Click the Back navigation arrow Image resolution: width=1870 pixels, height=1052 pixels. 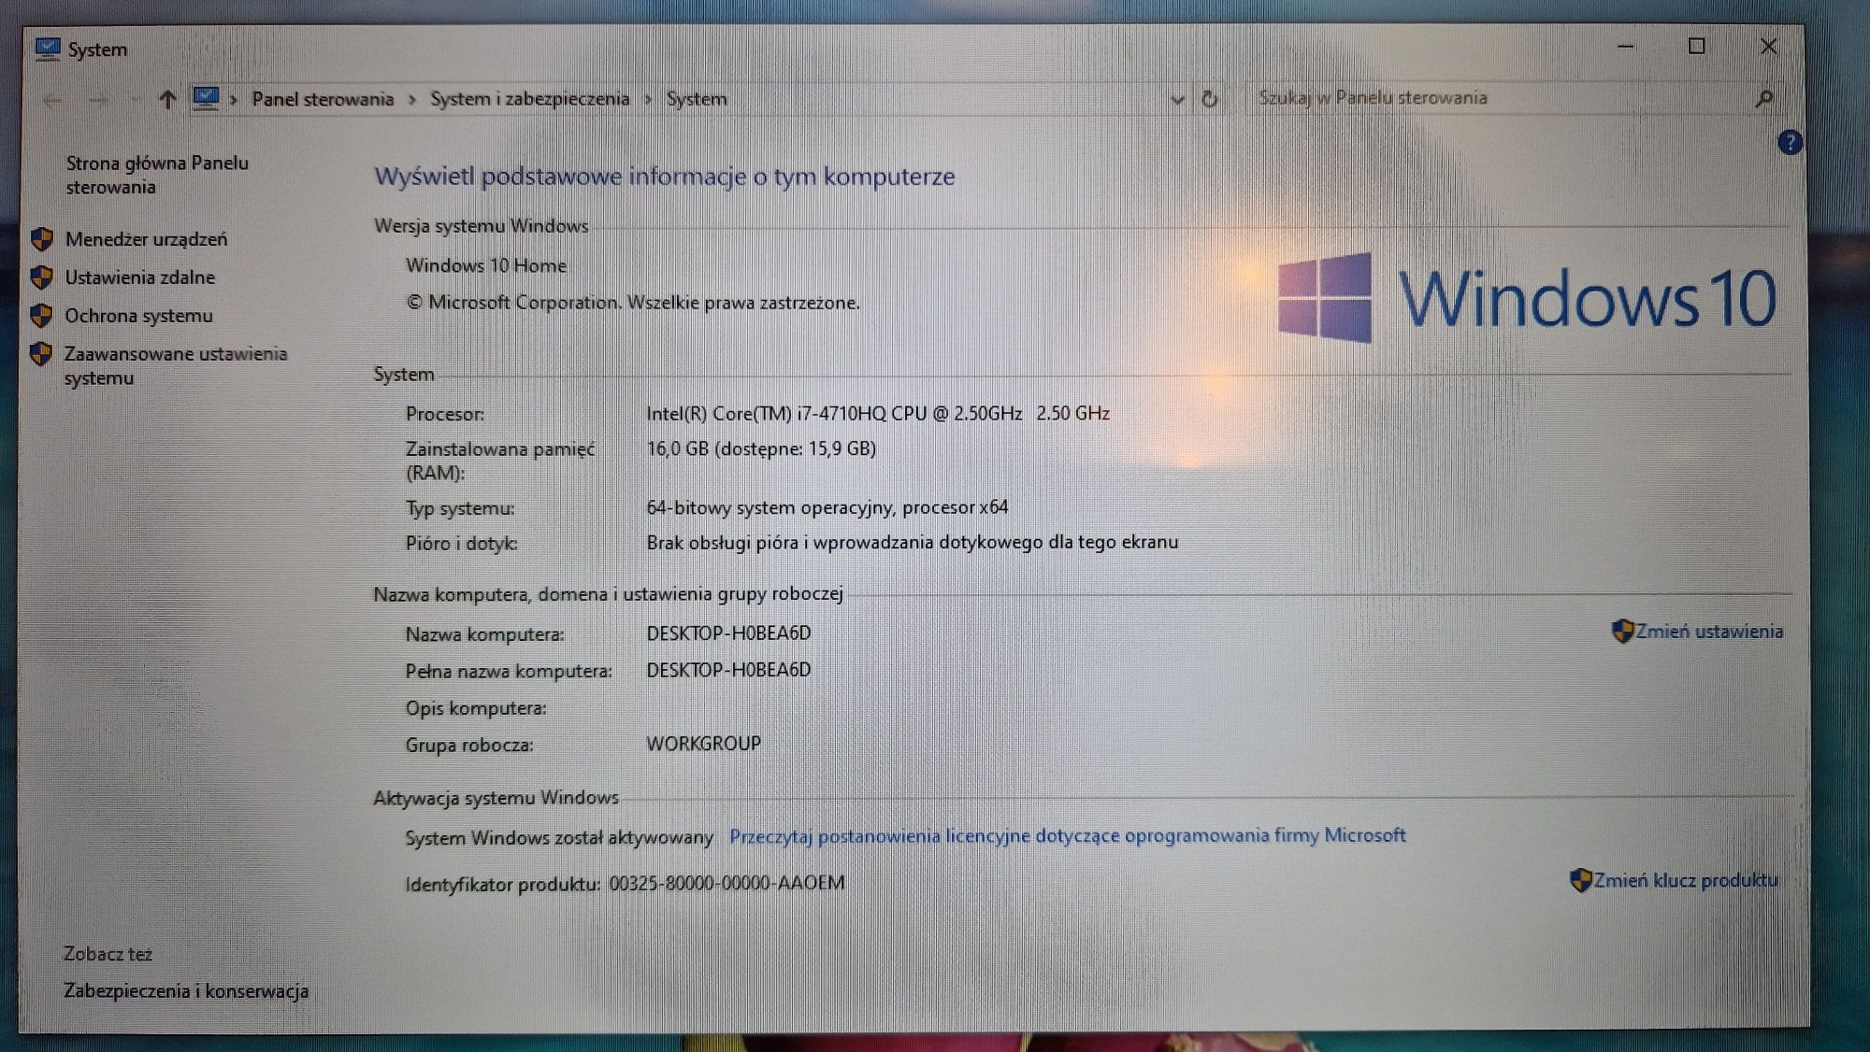pyautogui.click(x=52, y=100)
